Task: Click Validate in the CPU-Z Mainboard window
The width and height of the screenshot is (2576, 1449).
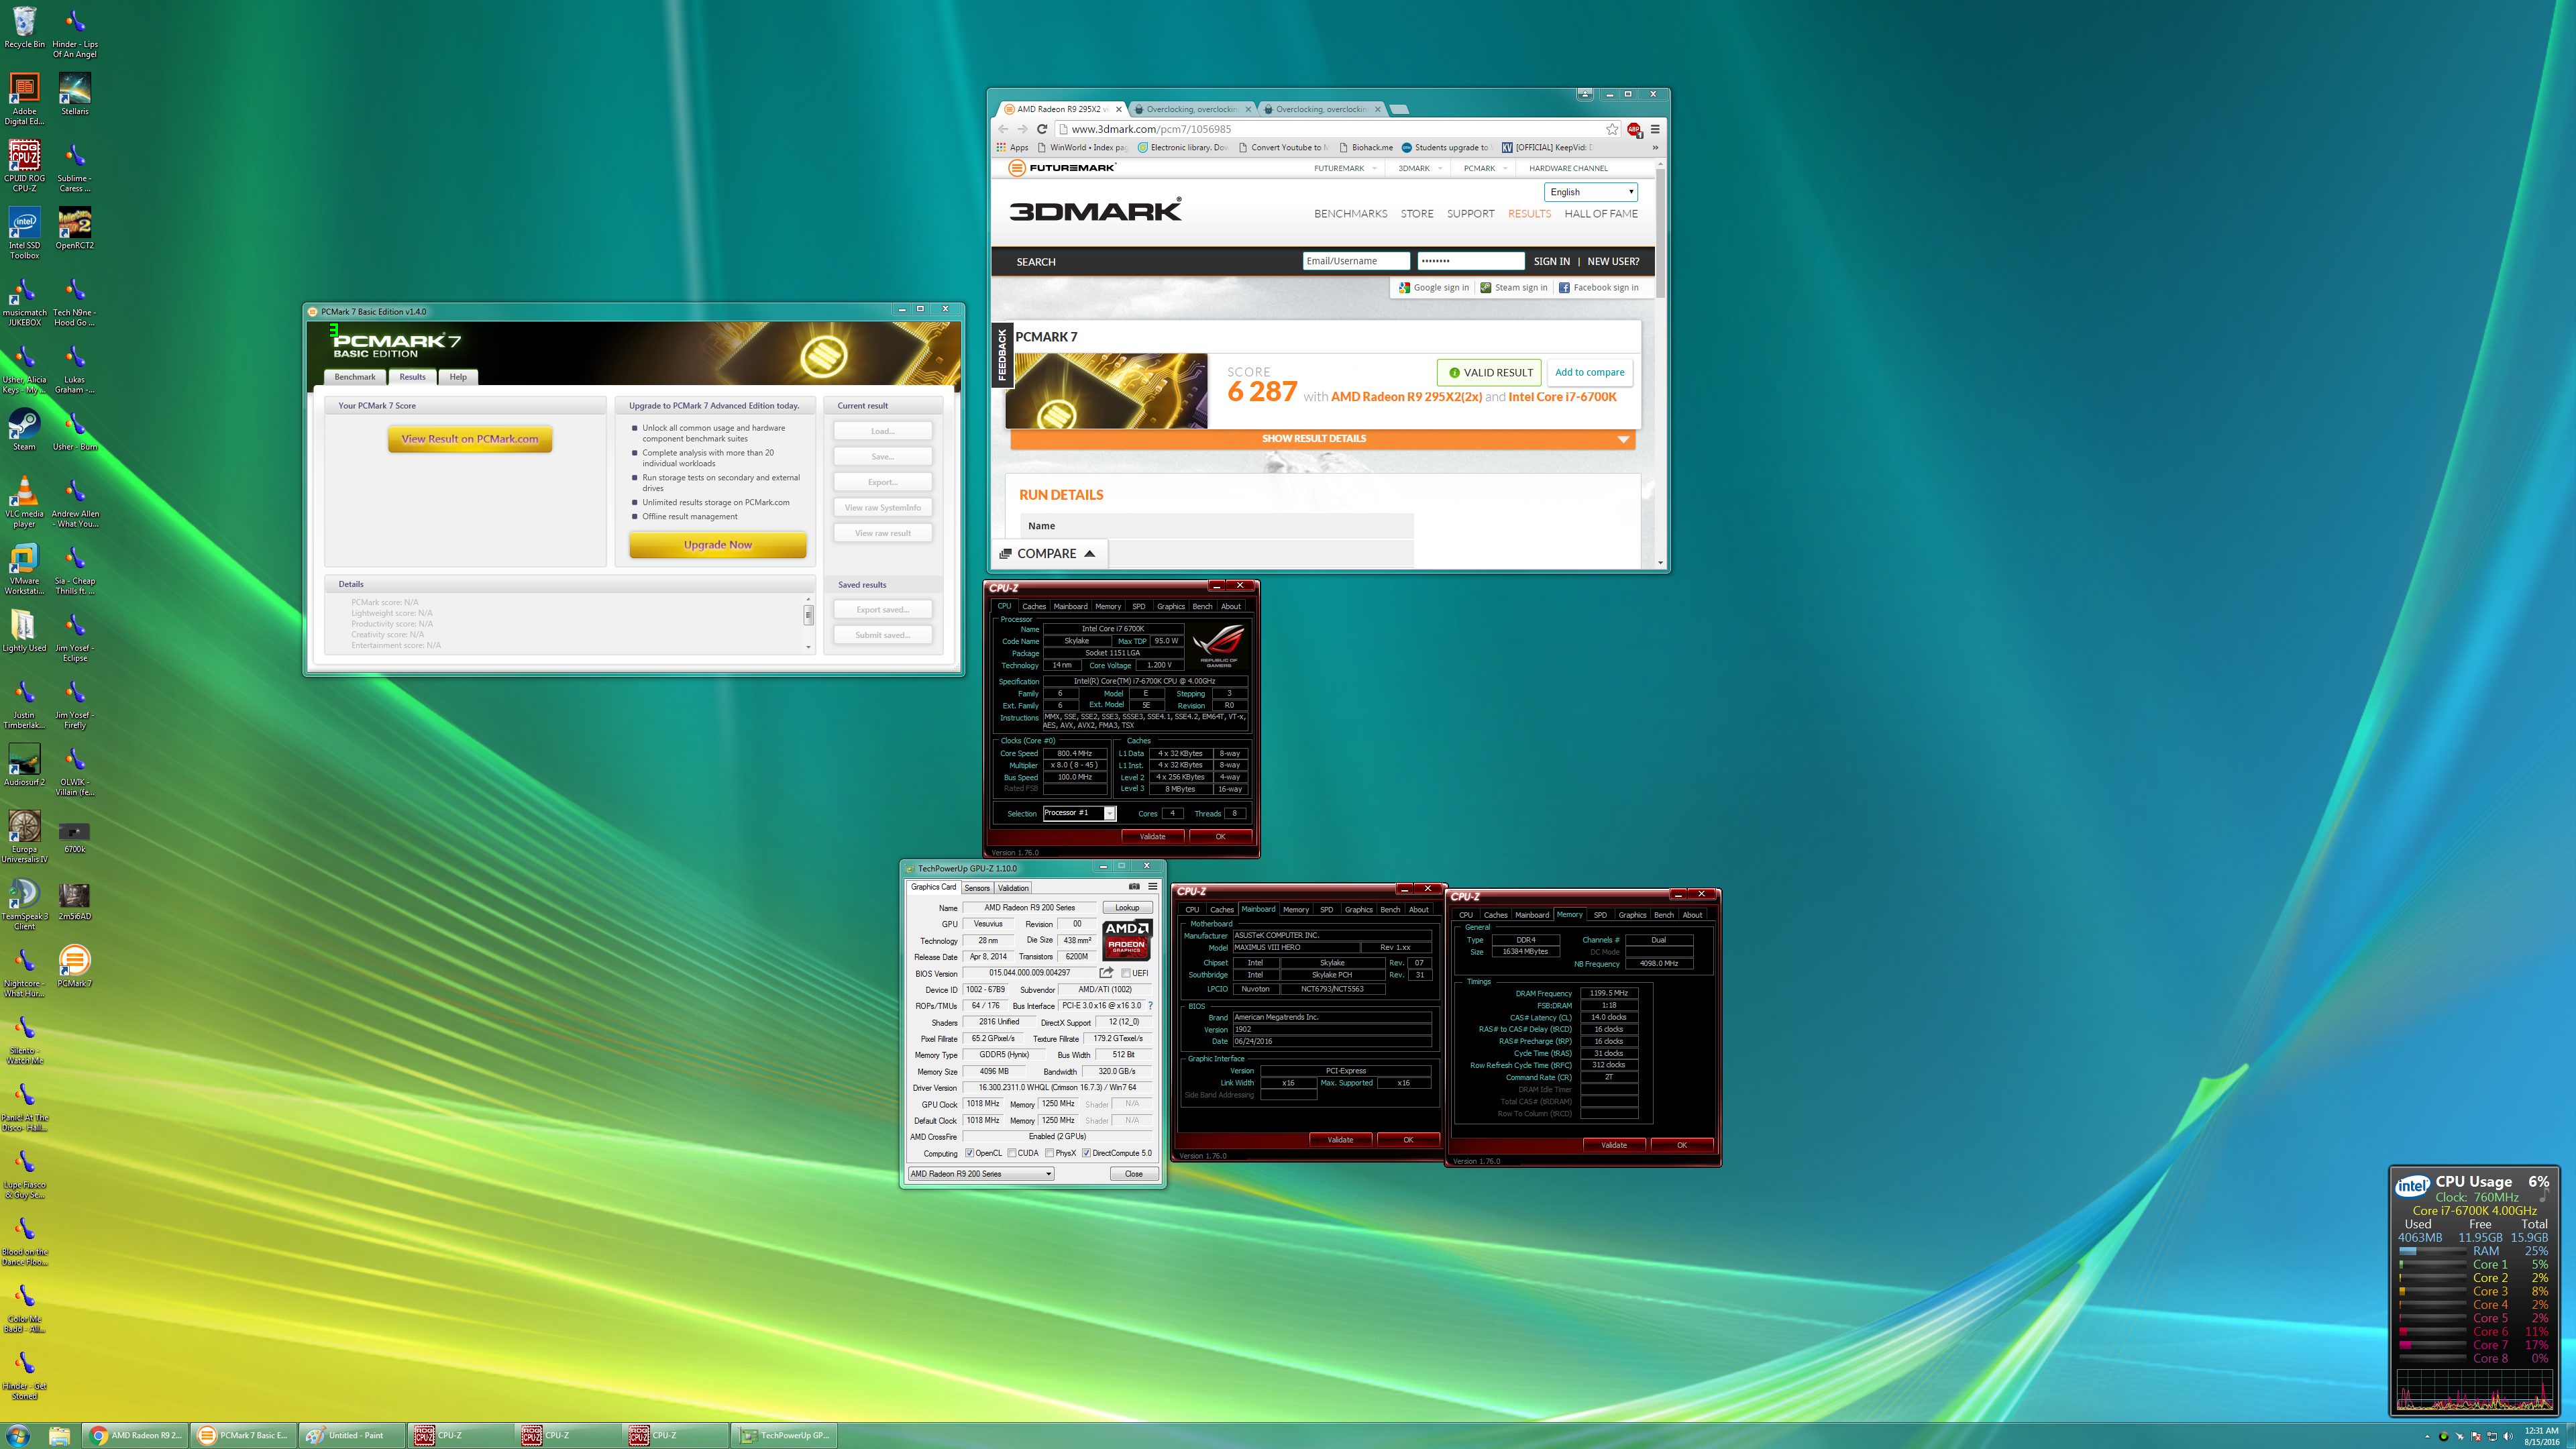Action: pos(1340,1139)
